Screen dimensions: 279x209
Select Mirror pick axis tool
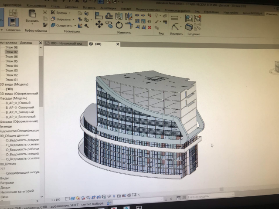pyautogui.click(x=119, y=16)
